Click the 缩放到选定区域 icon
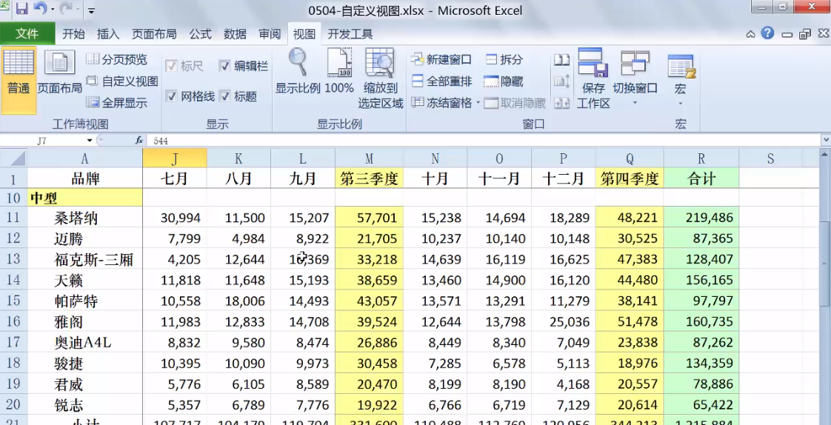The width and height of the screenshot is (831, 425). pos(379,62)
